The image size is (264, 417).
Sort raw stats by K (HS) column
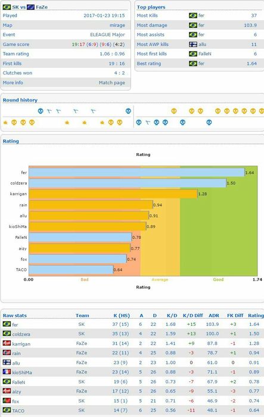[x=122, y=315]
